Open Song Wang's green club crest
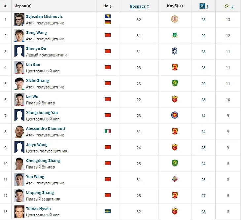241x220 pixels. (175, 35)
